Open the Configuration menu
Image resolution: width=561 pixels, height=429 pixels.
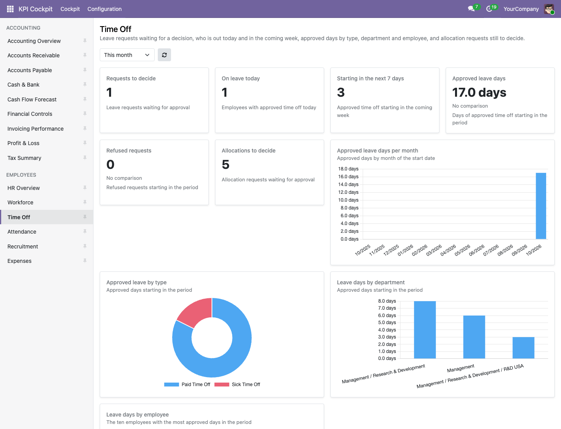[104, 9]
